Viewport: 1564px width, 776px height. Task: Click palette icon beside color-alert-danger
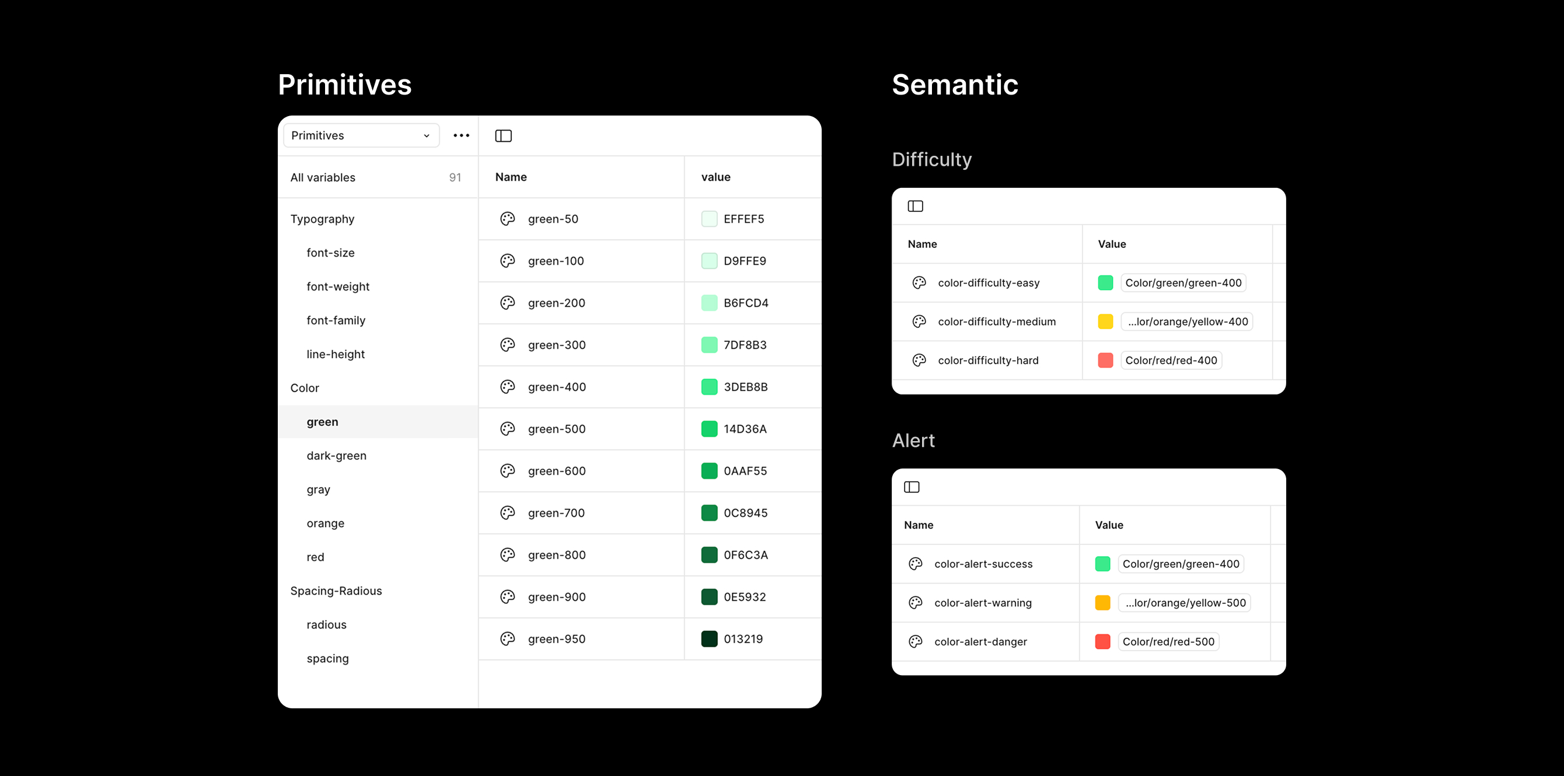coord(915,641)
